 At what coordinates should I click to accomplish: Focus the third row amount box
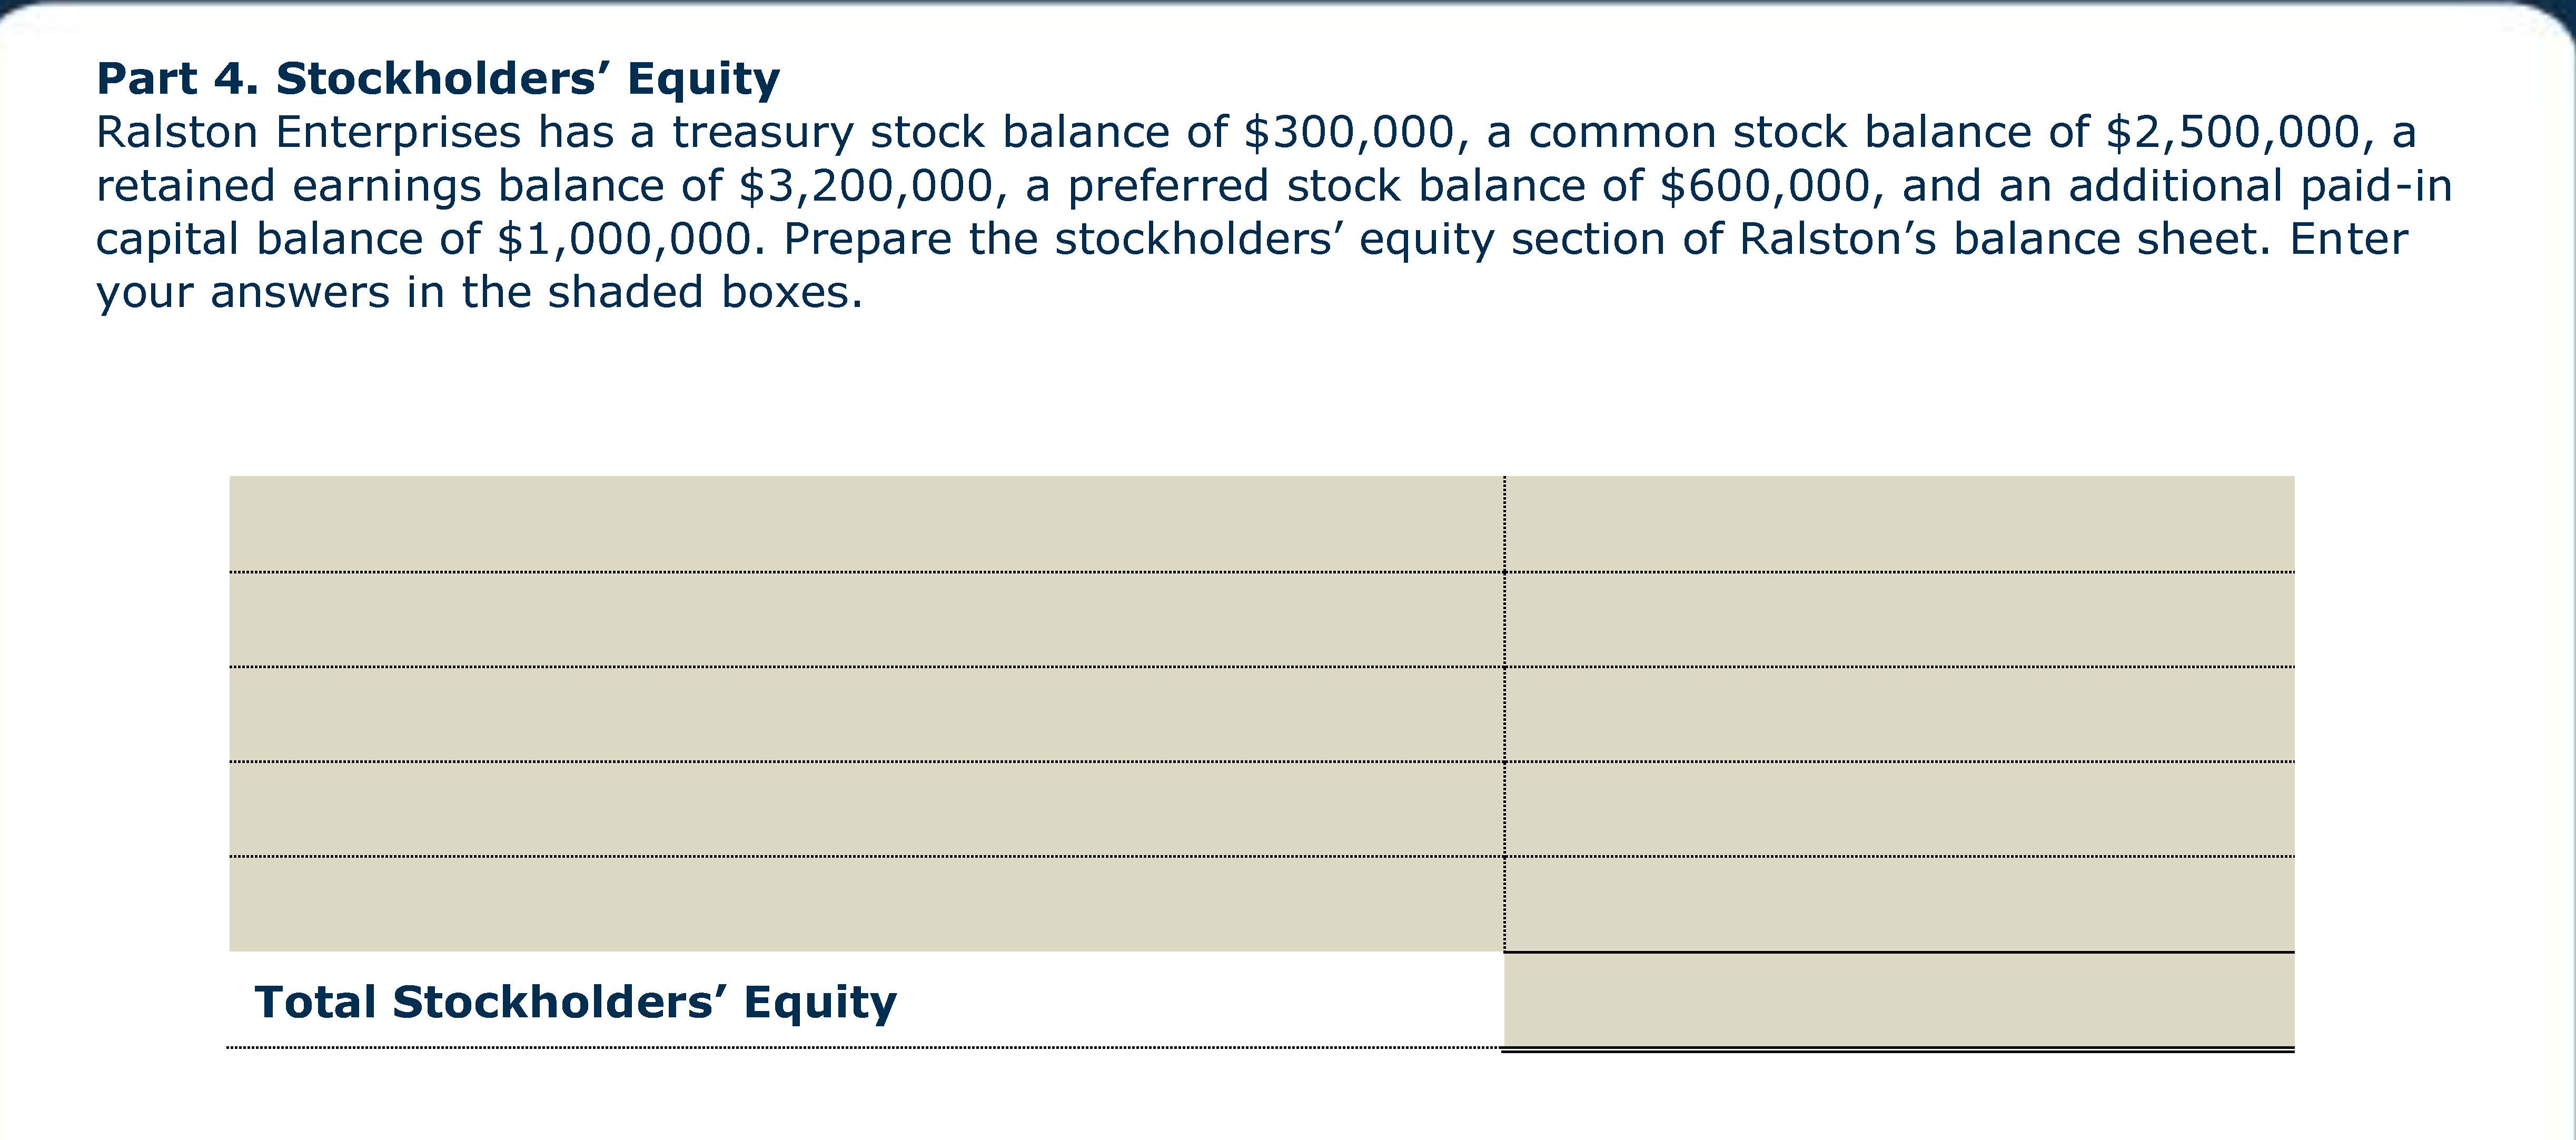tap(1899, 714)
